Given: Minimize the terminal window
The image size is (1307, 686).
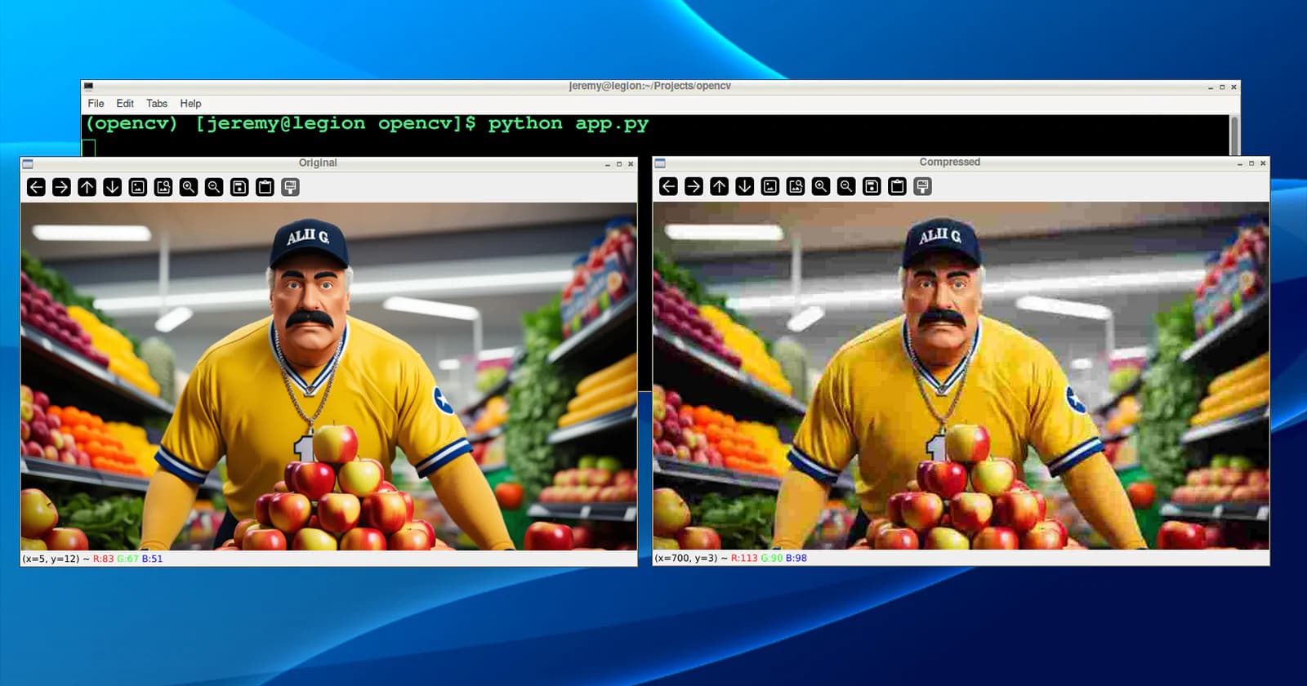Looking at the screenshot, I should [1211, 87].
